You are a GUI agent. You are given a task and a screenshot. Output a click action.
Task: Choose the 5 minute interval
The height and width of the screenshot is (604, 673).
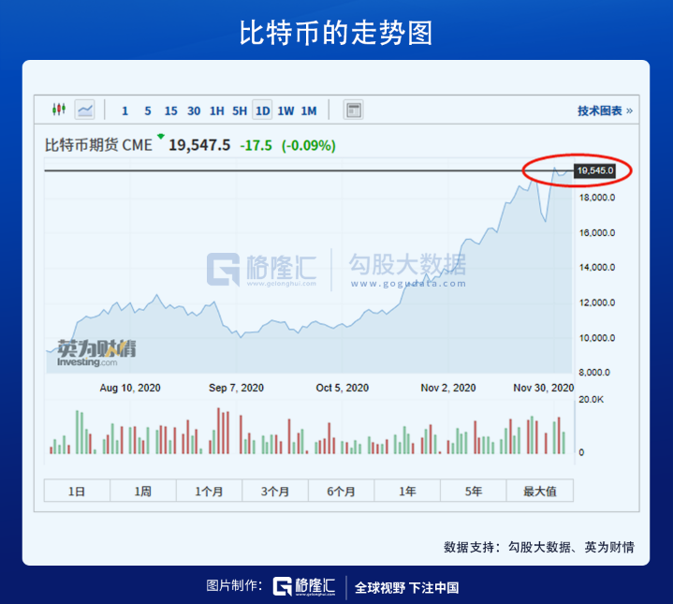pyautogui.click(x=148, y=111)
